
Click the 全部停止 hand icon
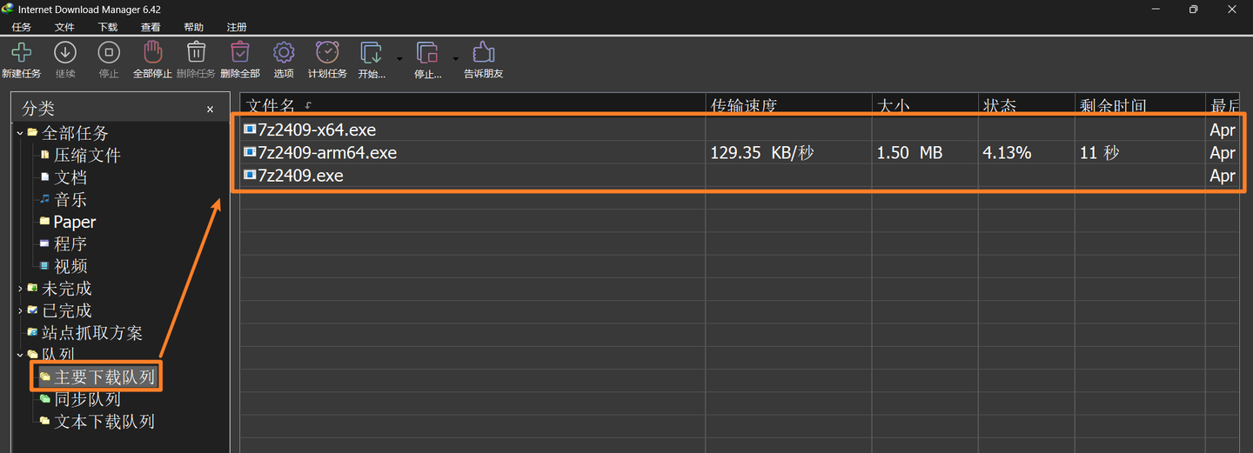[x=152, y=53]
